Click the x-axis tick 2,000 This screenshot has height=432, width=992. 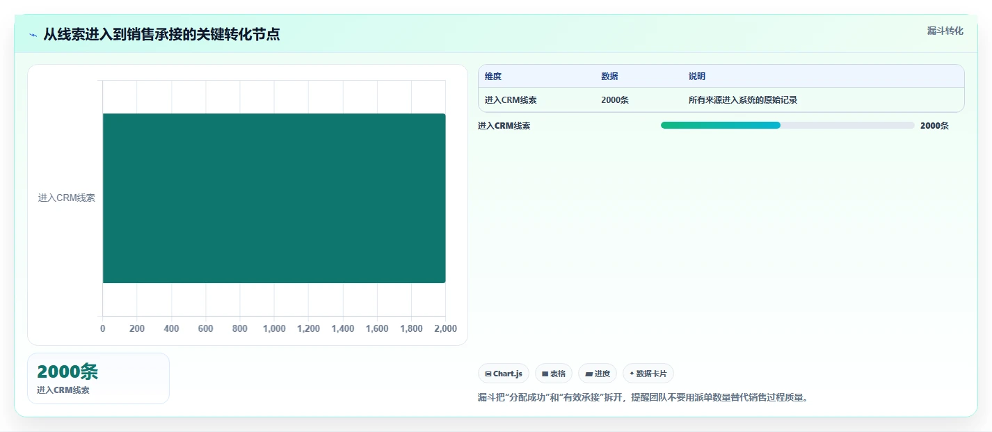445,328
